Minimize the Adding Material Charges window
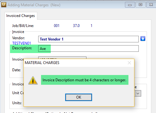 [x=130, y=5]
